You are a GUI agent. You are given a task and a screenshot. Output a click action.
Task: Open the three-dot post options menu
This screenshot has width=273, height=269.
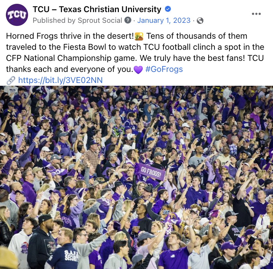coord(256,14)
